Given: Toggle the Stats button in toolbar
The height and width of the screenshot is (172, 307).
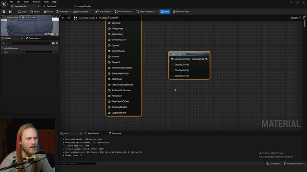Looking at the screenshot, I should 165,11.
